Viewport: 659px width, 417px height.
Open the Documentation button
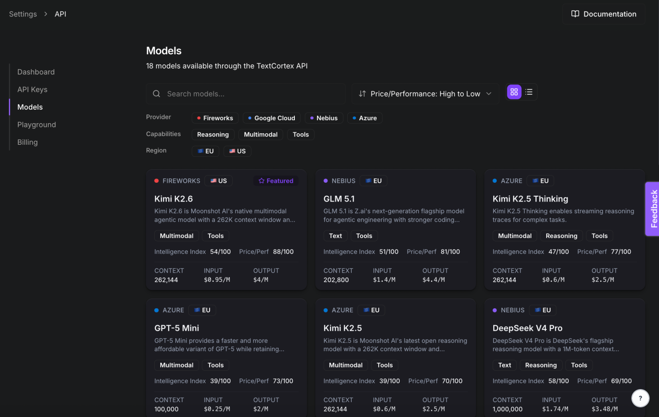(x=604, y=14)
